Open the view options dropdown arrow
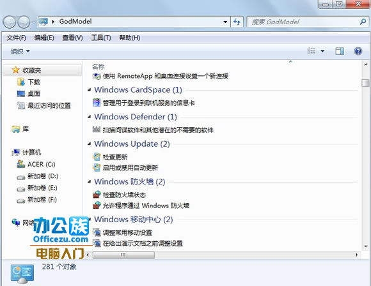 pos(322,51)
